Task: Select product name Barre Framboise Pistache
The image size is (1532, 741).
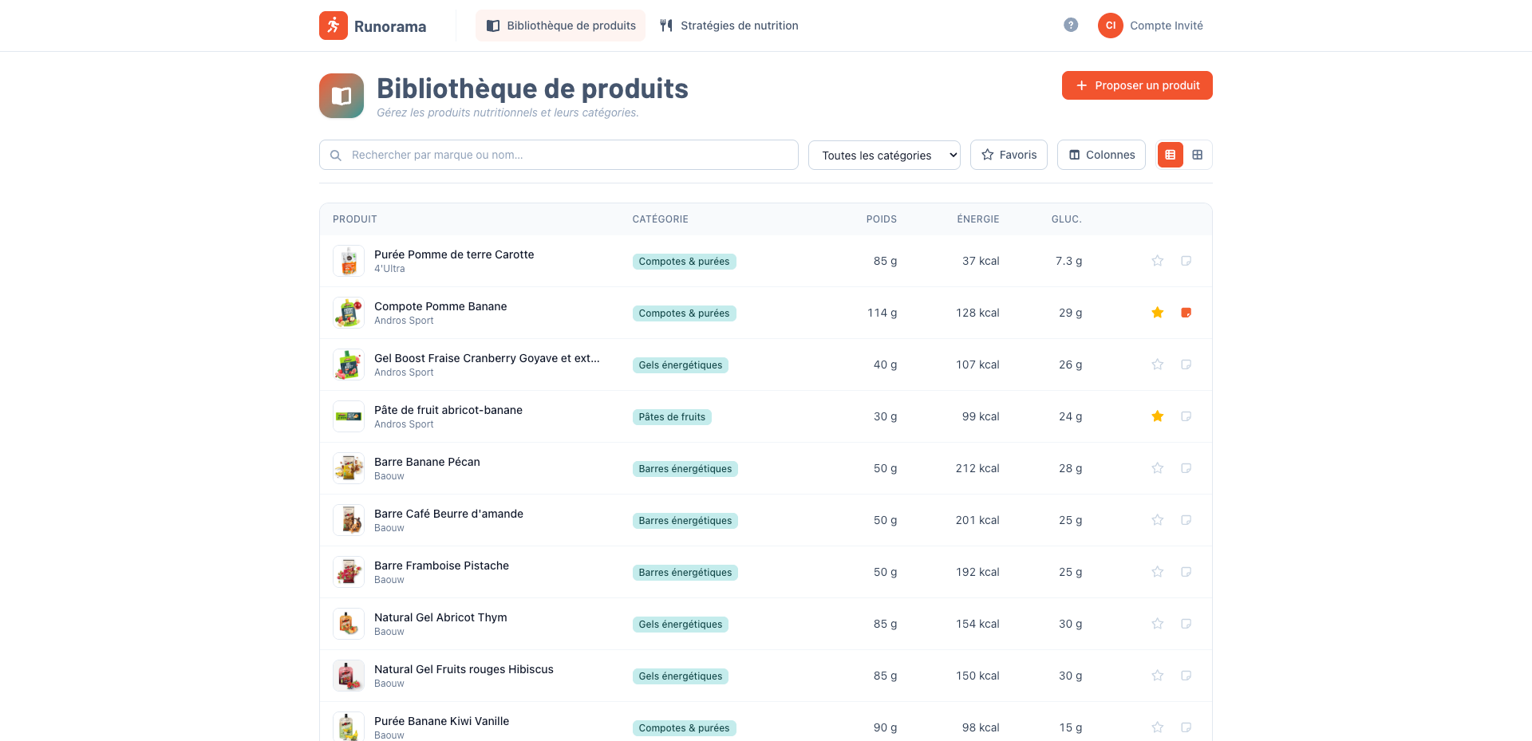Action: click(441, 566)
